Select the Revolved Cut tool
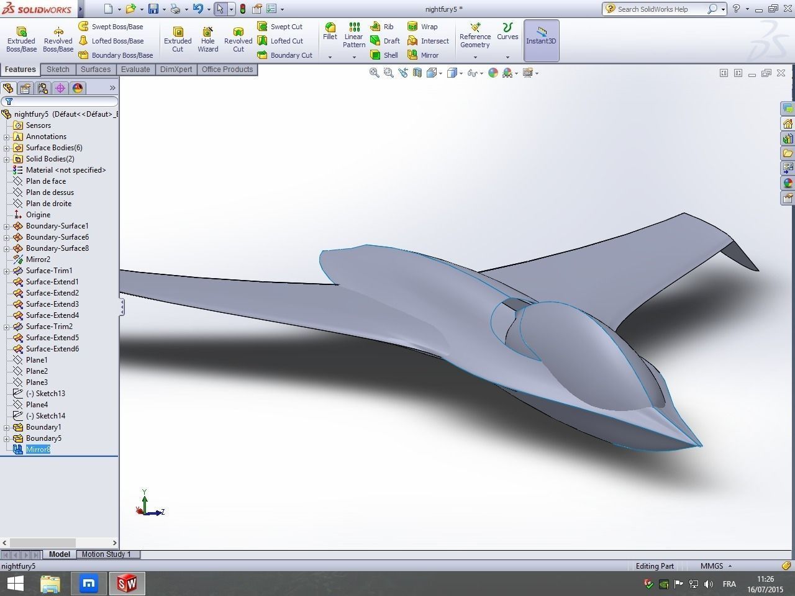 [x=238, y=40]
